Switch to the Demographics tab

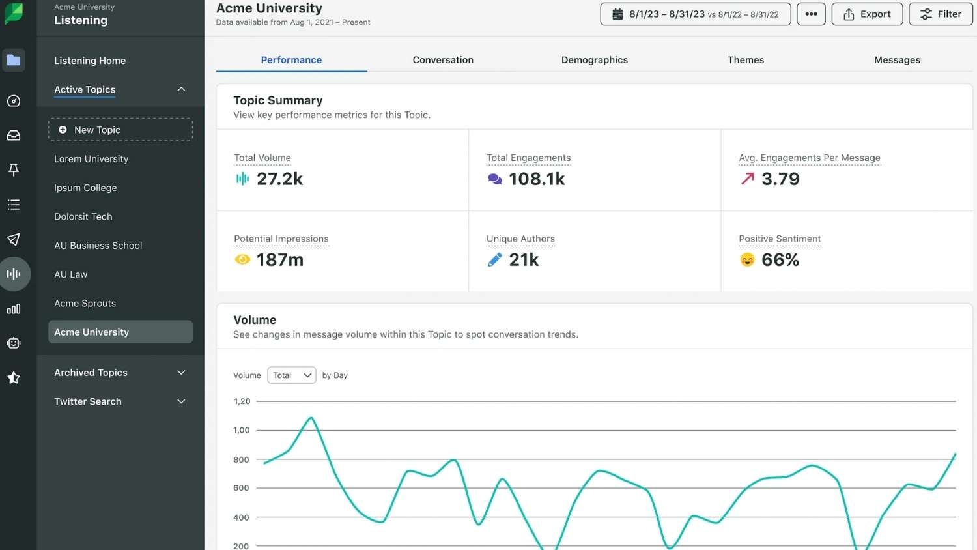click(594, 59)
